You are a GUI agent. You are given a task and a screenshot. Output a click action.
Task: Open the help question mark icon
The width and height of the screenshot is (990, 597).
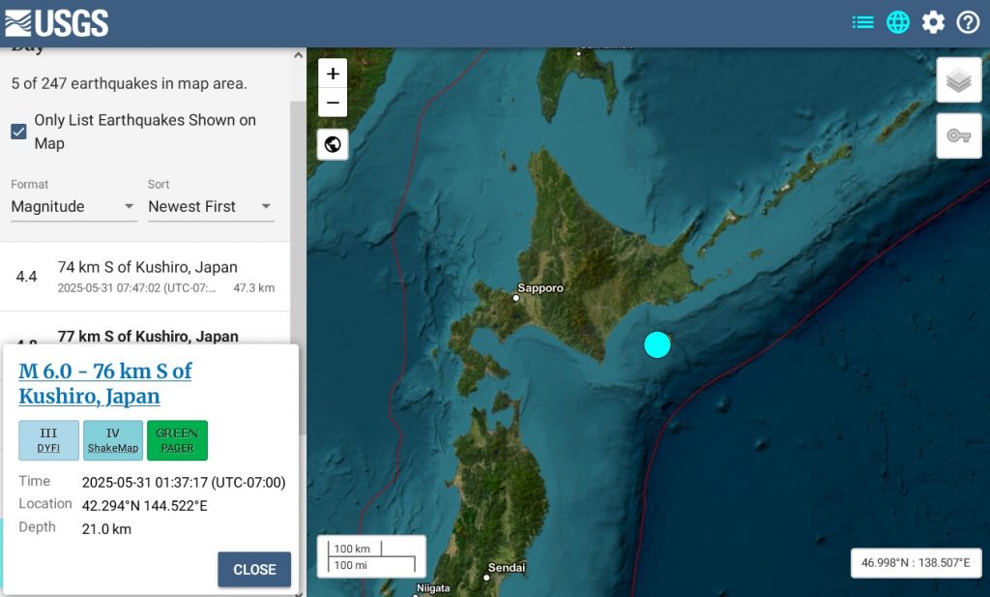(968, 23)
